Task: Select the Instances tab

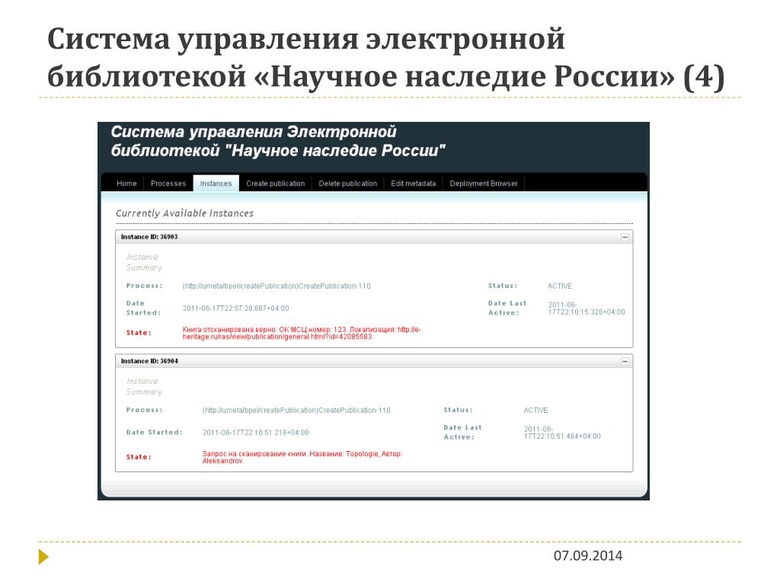Action: click(216, 184)
